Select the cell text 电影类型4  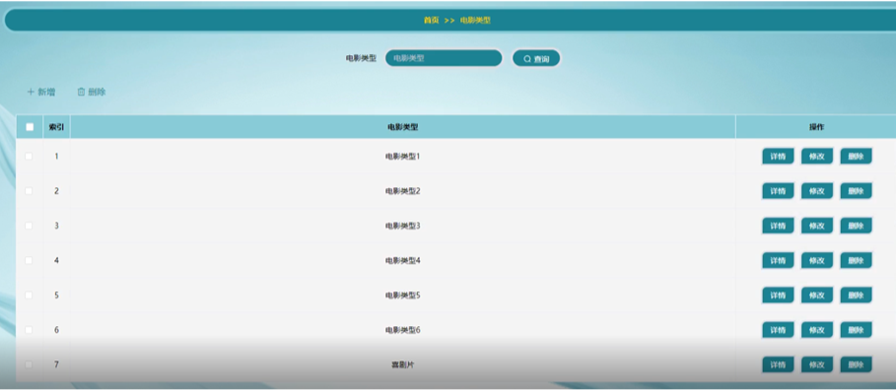pos(403,261)
